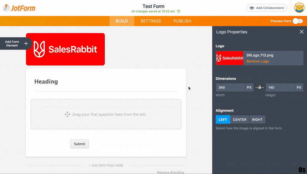
Task: Click the logo thumbnail in properties panel
Action: coord(229,58)
